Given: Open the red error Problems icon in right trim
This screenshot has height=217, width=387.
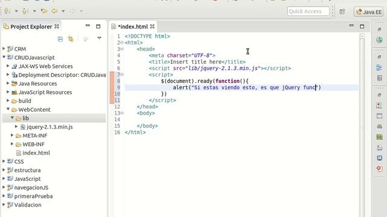Looking at the screenshot, I should [379, 169].
